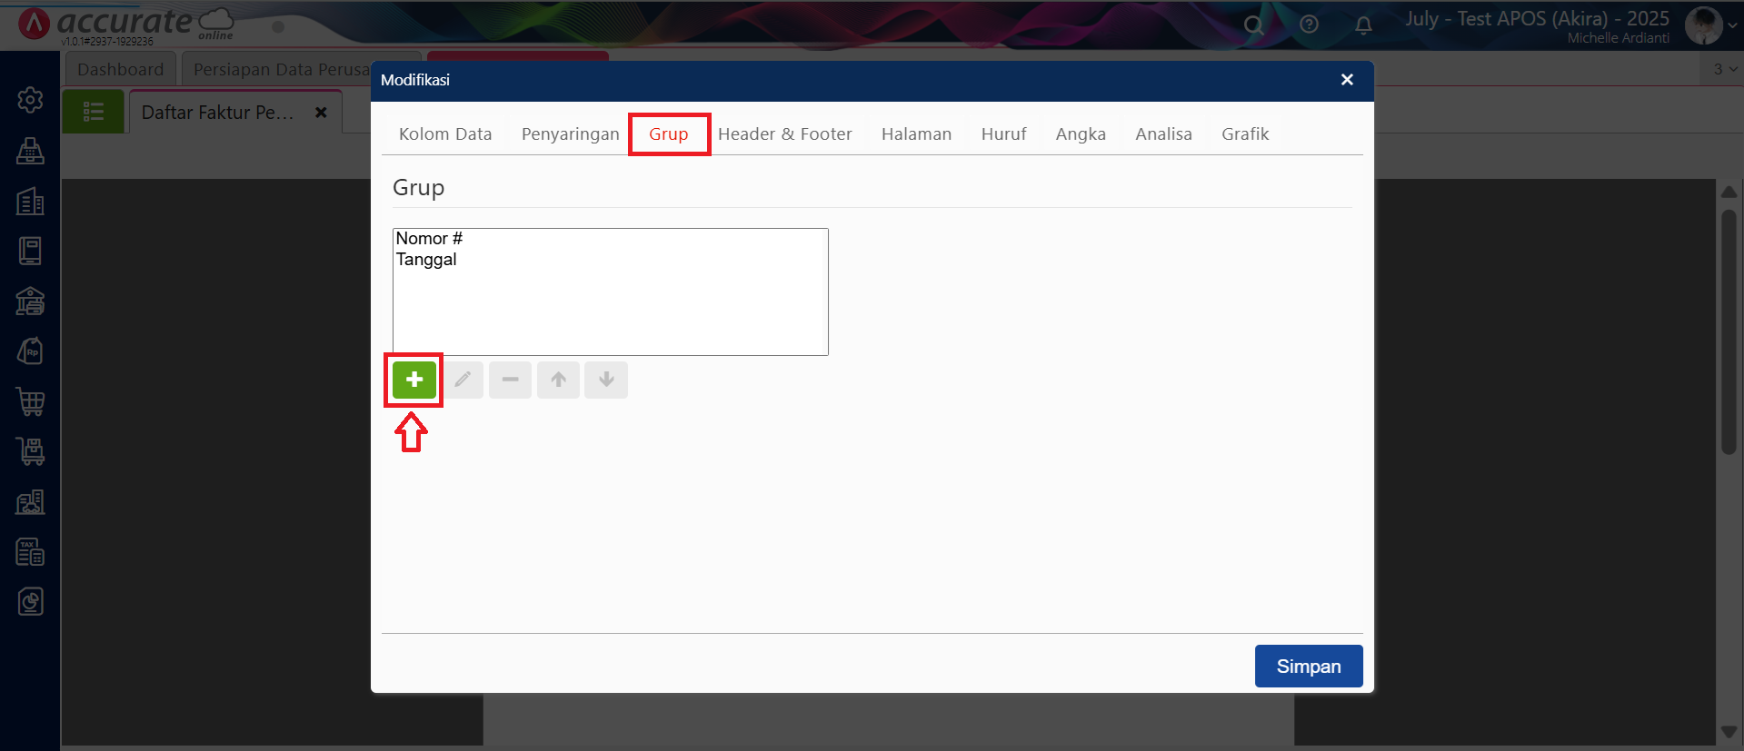Click the Simpan button
Screen dimensions: 1744x751
(x=1309, y=667)
